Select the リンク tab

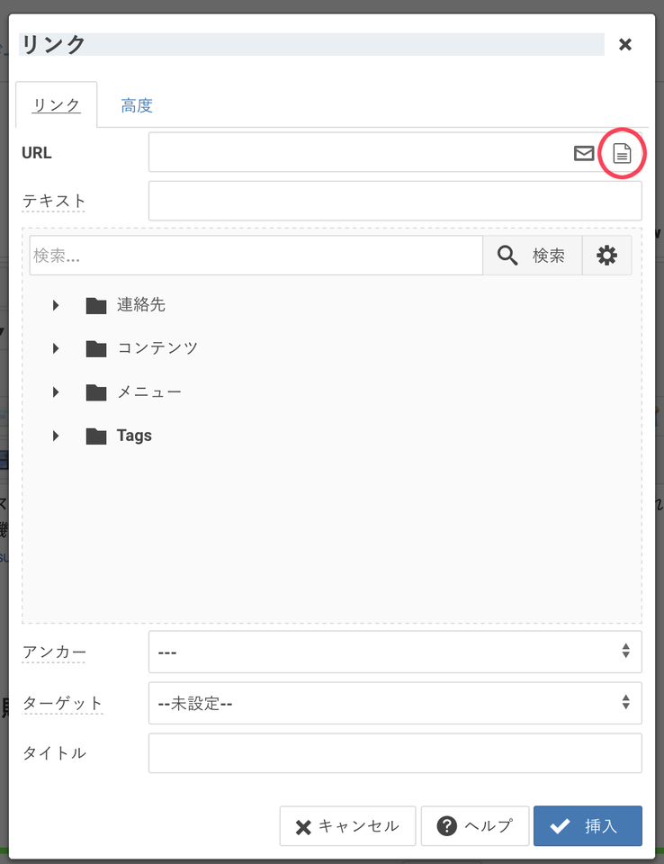57,105
